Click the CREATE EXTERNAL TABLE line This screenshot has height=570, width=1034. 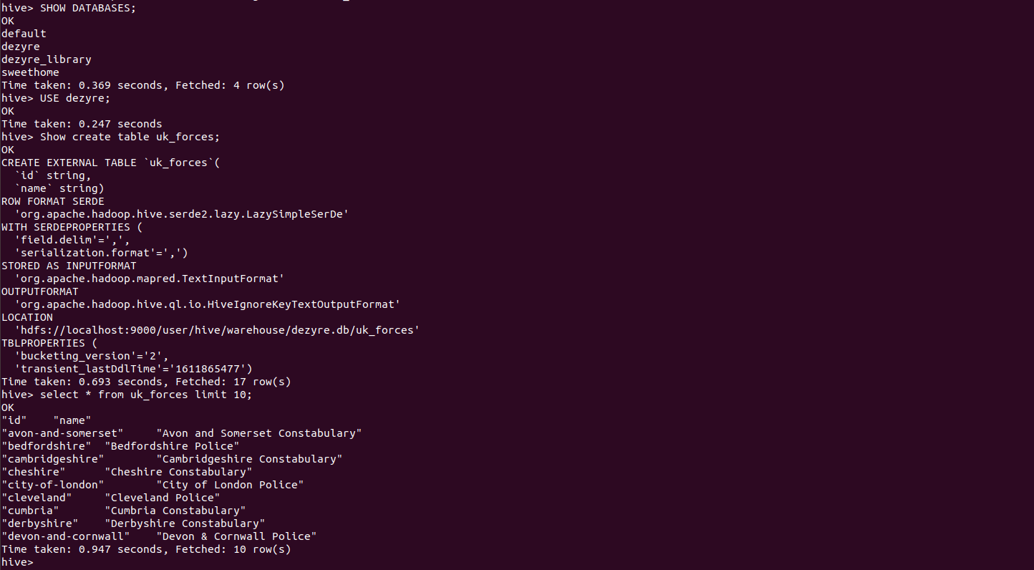click(110, 163)
